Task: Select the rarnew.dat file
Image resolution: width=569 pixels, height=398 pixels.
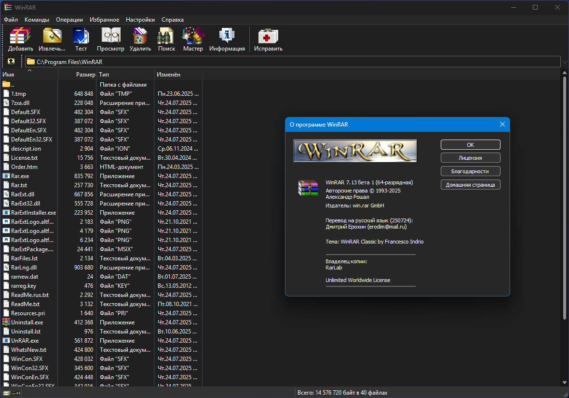Action: click(x=24, y=277)
